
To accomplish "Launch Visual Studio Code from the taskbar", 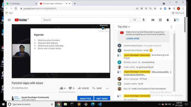I will [100, 104].
